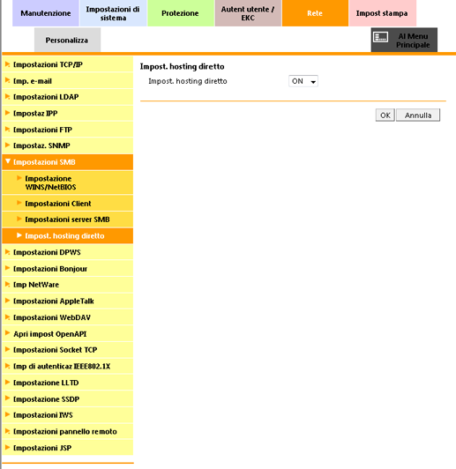Image resolution: width=456 pixels, height=469 pixels.
Task: Open the Manutenzione tab
Action: click(46, 13)
